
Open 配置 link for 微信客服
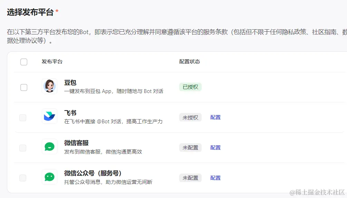coord(215,148)
